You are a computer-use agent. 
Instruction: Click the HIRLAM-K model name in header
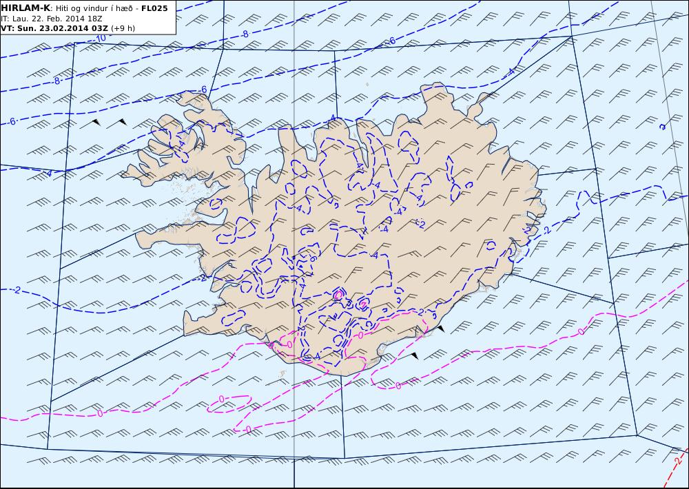click(25, 8)
